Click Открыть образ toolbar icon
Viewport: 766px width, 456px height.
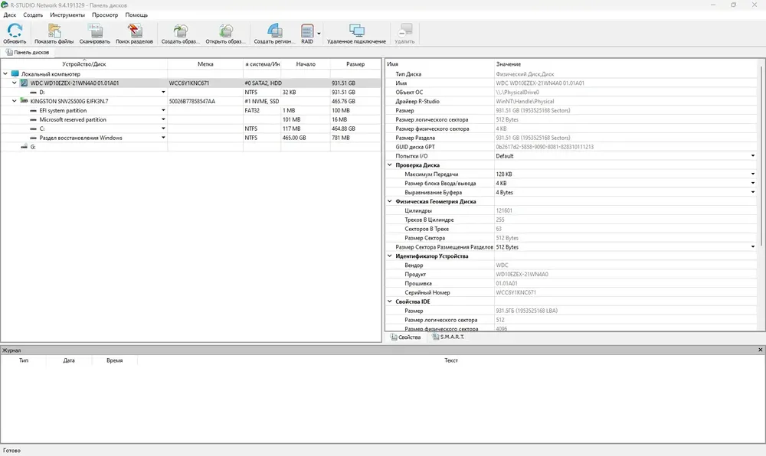(226, 31)
